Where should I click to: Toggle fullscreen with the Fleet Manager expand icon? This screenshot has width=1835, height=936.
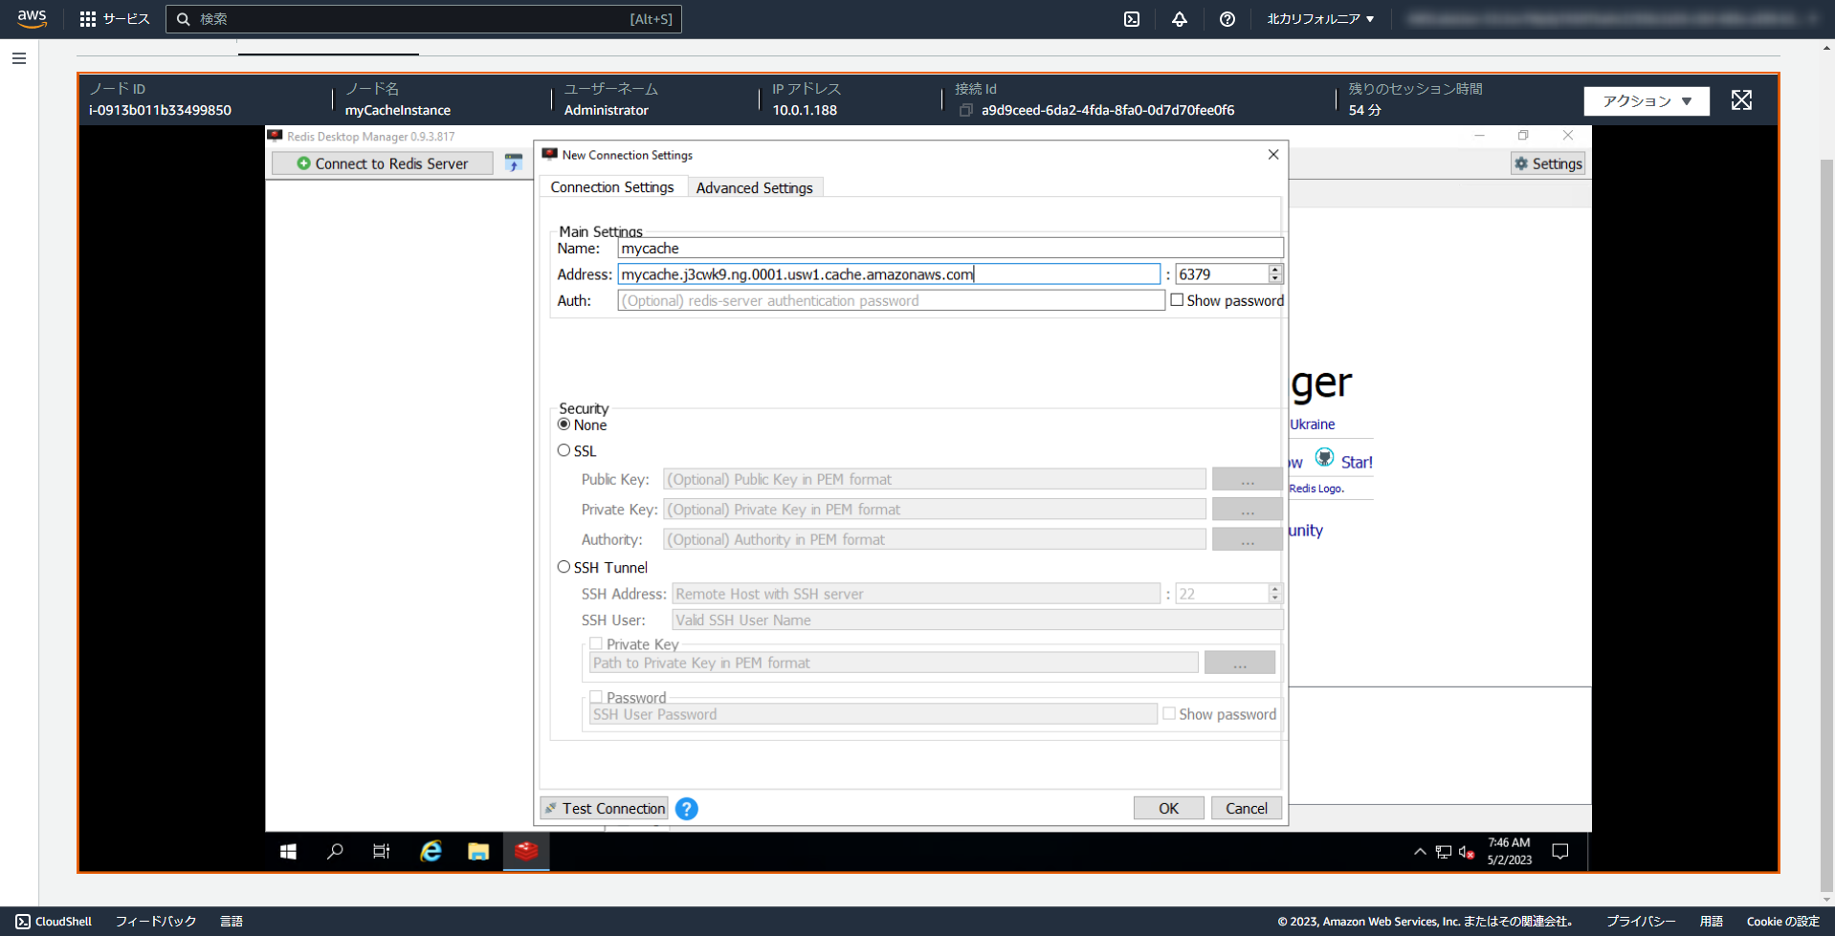[x=1740, y=99]
